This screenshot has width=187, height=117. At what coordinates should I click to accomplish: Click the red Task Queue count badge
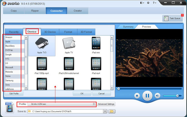pyautogui.click(x=182, y=15)
